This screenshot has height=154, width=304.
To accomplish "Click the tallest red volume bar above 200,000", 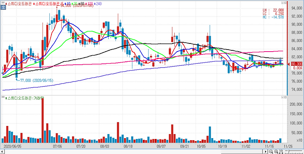I will click(43, 121).
